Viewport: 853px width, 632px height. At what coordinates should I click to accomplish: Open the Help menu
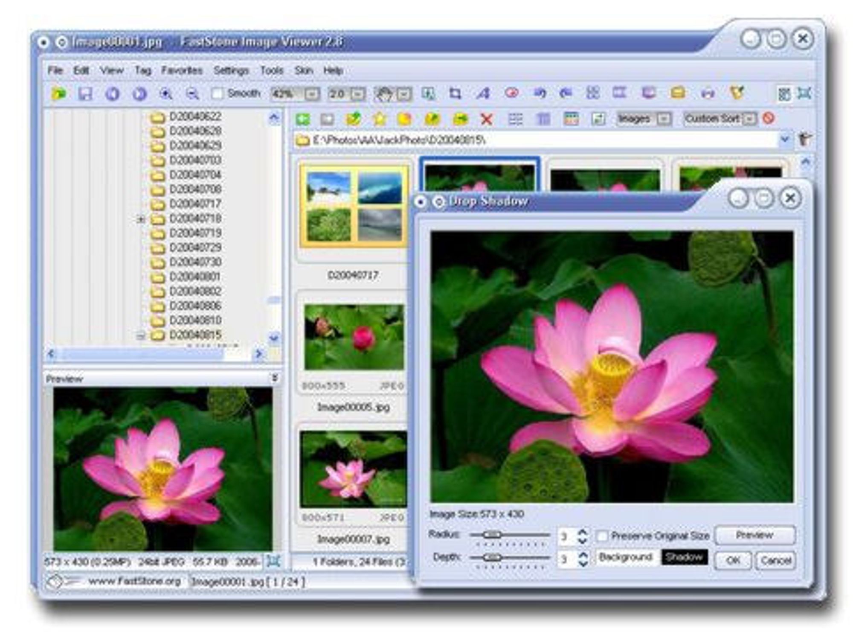(333, 70)
